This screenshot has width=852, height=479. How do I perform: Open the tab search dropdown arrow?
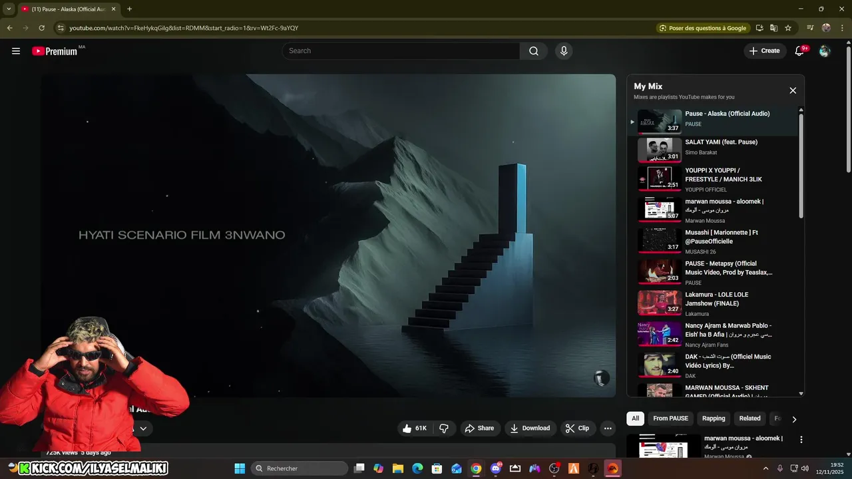(x=9, y=9)
